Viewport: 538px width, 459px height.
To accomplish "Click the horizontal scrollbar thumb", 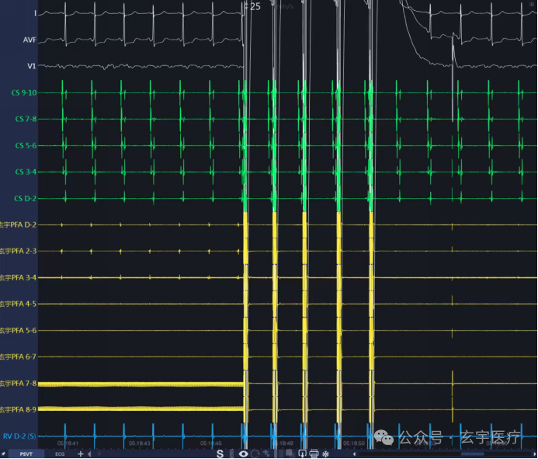I will [473, 454].
